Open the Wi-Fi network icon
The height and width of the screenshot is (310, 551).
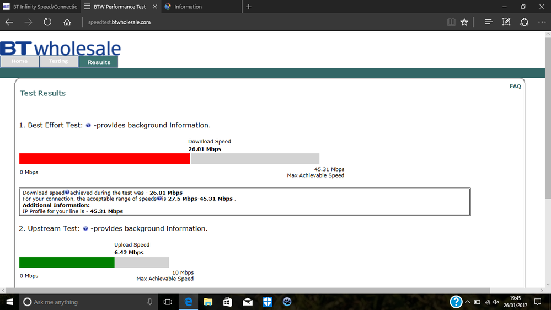(487, 302)
